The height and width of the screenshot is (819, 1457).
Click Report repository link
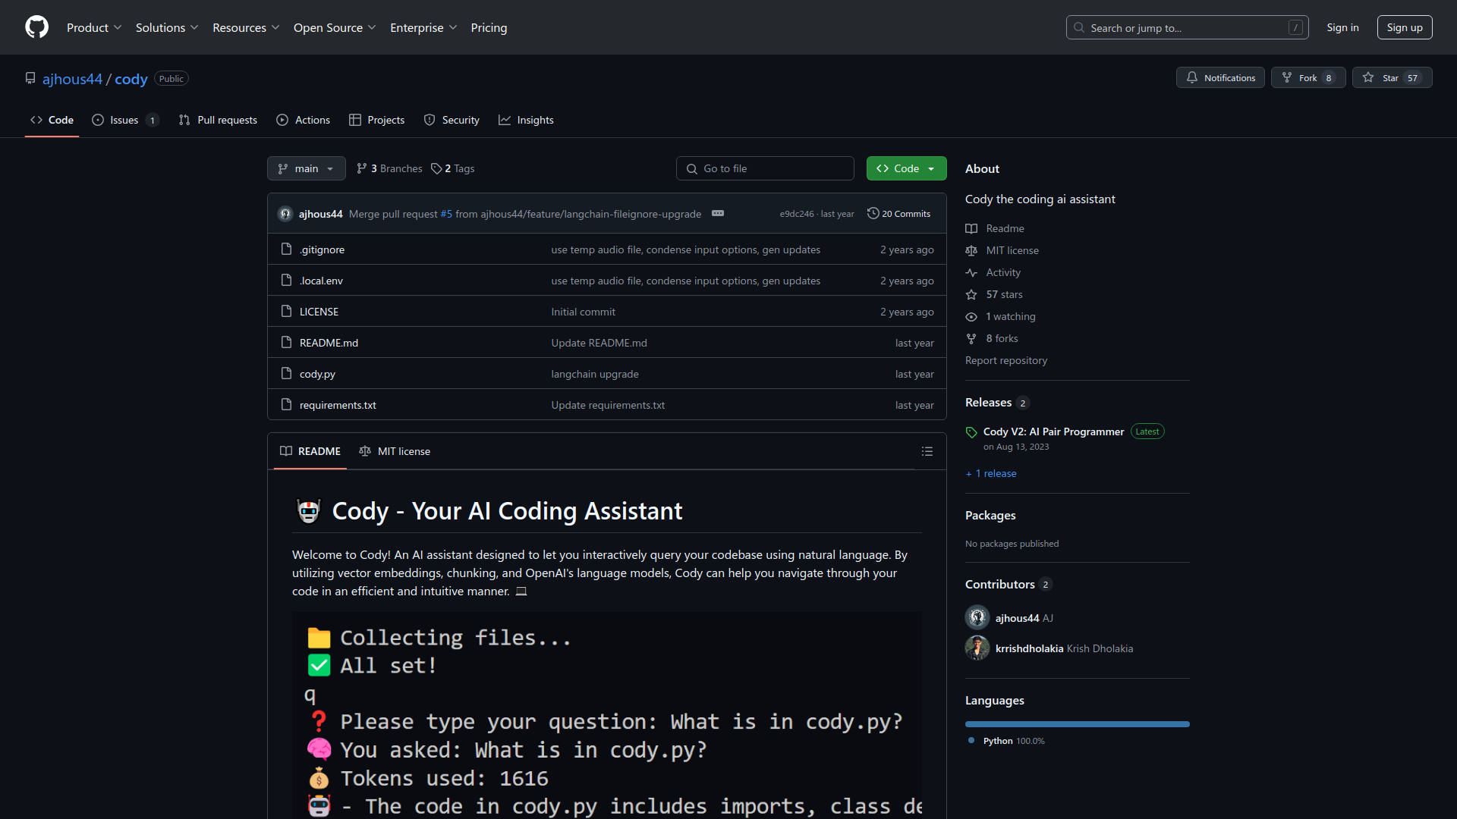pyautogui.click(x=1006, y=360)
